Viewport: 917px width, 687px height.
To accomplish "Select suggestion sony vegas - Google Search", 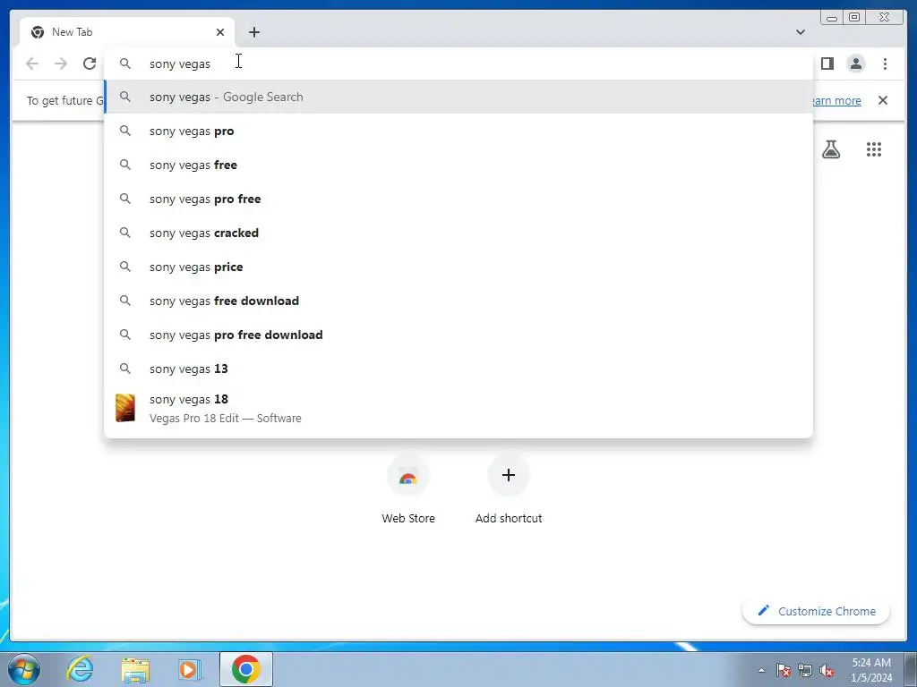I will click(458, 97).
